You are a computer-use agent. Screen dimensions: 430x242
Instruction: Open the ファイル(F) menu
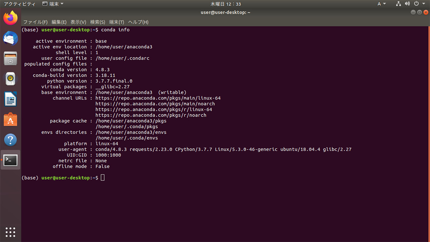click(35, 22)
